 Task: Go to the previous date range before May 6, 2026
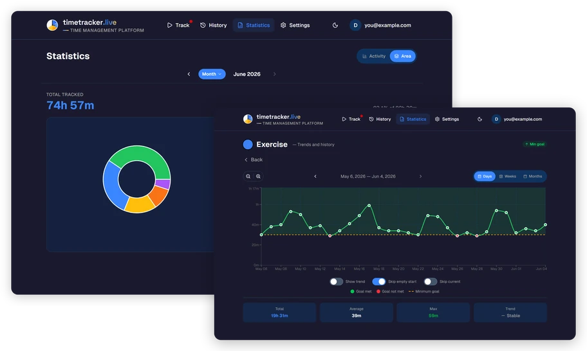(315, 176)
